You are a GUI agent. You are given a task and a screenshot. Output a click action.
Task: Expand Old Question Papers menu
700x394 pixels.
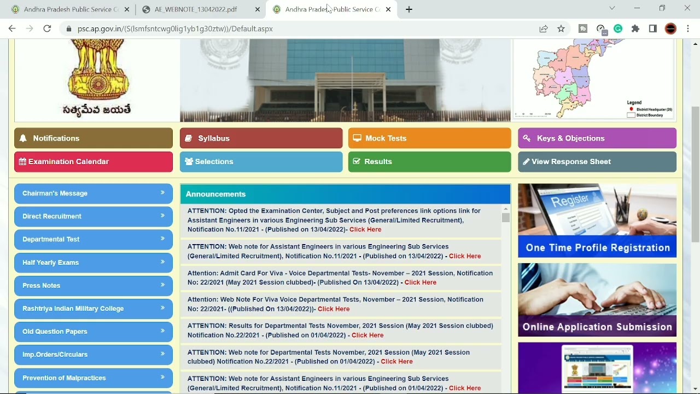click(x=94, y=332)
